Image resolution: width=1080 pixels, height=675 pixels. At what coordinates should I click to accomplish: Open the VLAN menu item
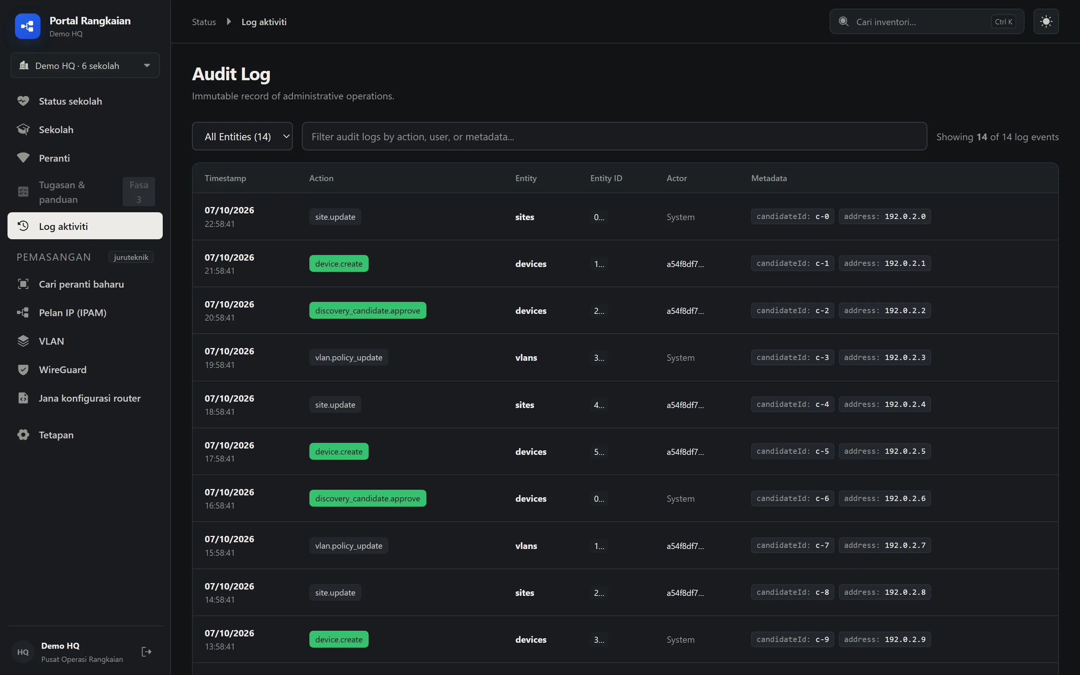coord(85,341)
